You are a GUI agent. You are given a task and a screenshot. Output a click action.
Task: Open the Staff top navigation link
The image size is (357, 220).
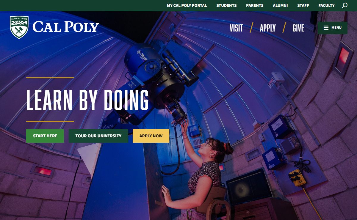tap(303, 5)
